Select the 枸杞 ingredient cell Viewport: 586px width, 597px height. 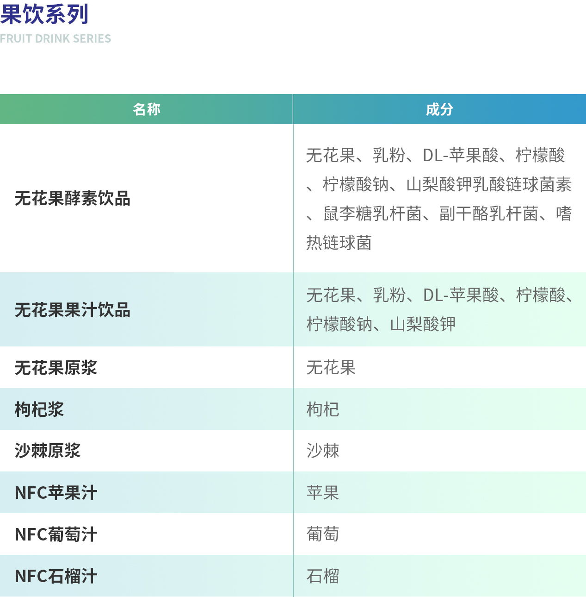323,409
